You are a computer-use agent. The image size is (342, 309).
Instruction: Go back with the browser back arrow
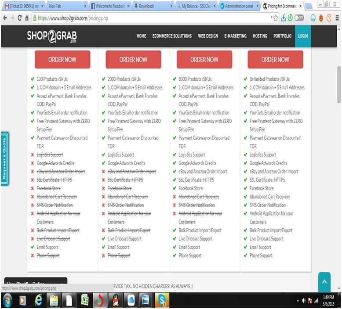[5, 18]
